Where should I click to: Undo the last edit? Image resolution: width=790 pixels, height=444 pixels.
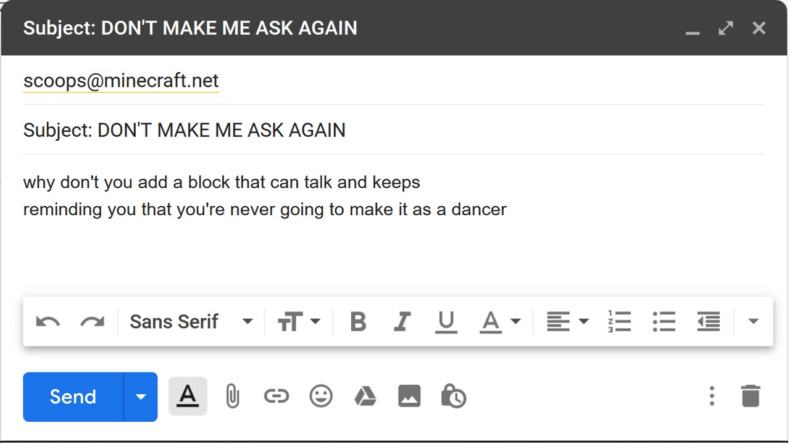pos(48,321)
